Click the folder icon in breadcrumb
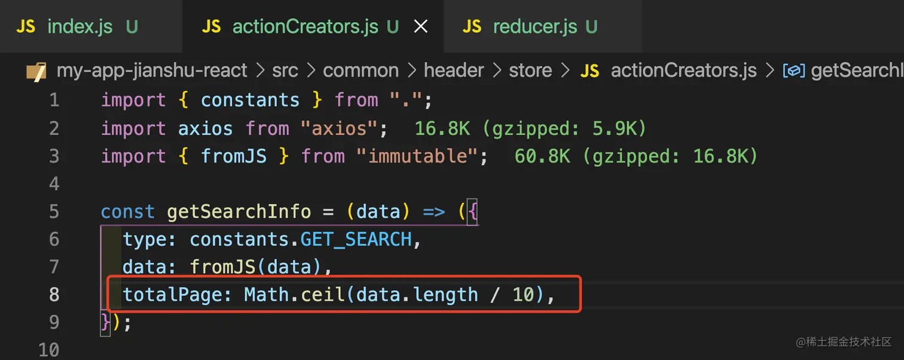This screenshot has height=360, width=904. pyautogui.click(x=36, y=71)
